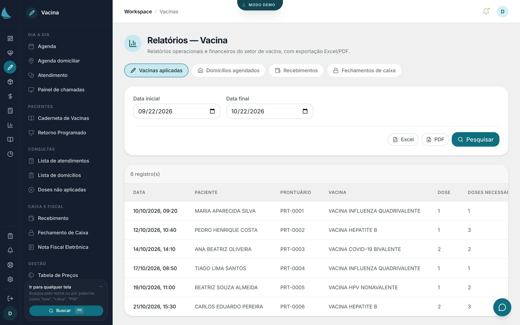Open the lifebuoy support icon
Screen dimensions: 520x325
pos(10,265)
